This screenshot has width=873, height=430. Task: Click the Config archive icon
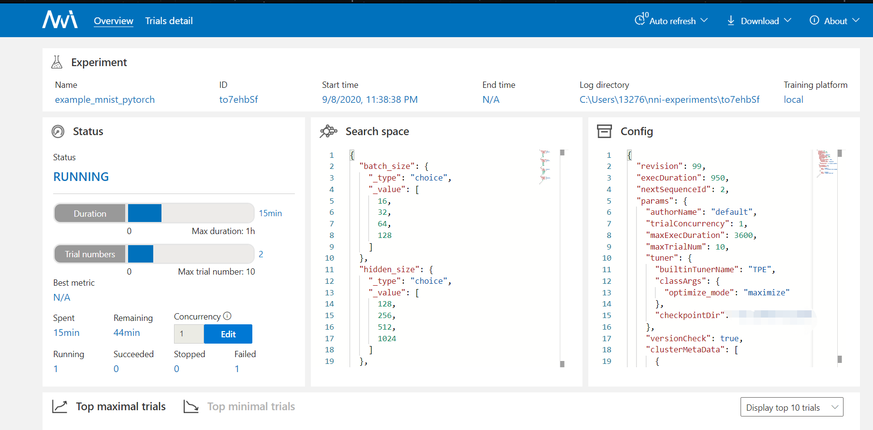pos(604,131)
